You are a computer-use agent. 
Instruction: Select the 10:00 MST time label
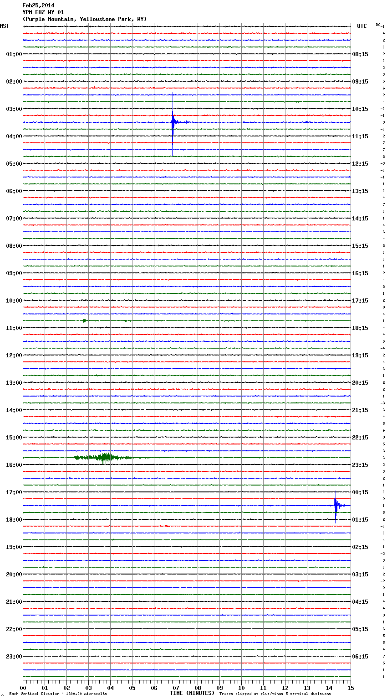14,301
